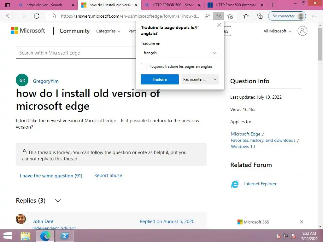
Task: Click 'Replied on August 5, 2020' link
Action: tap(167, 222)
